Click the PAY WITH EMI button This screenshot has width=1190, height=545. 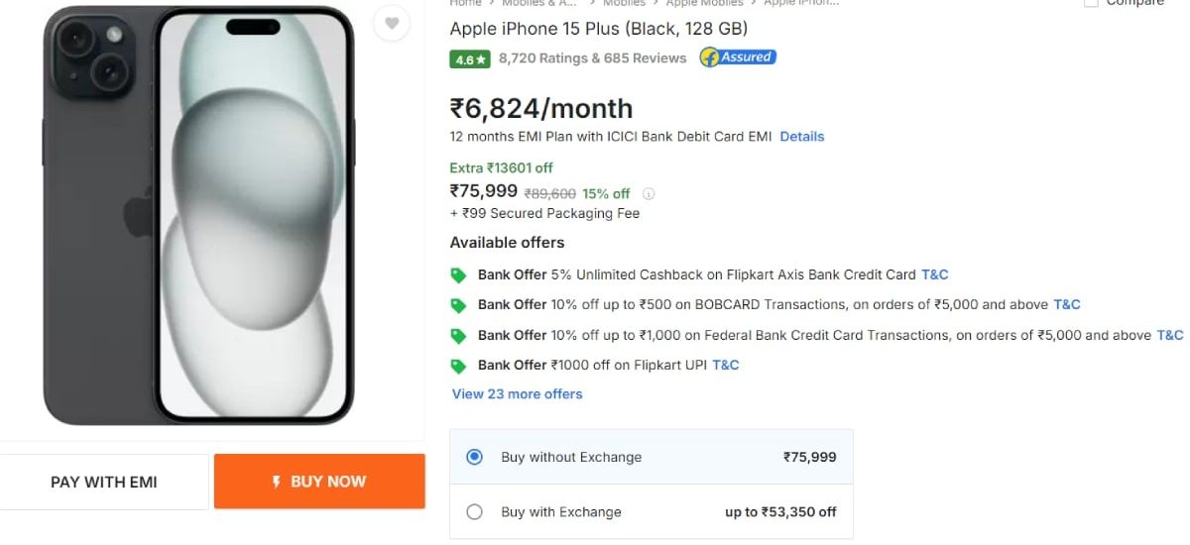(x=104, y=483)
